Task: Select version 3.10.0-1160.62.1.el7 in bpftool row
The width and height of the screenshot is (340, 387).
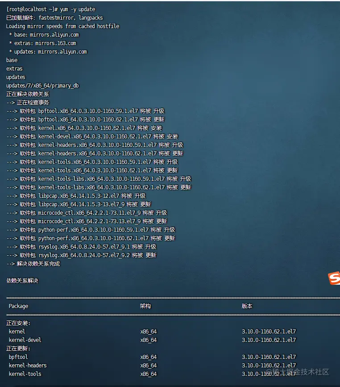Action: click(x=269, y=357)
